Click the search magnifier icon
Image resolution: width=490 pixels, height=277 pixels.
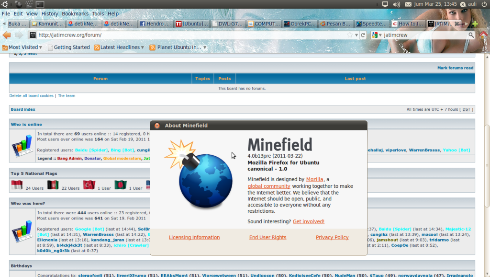tap(471, 35)
